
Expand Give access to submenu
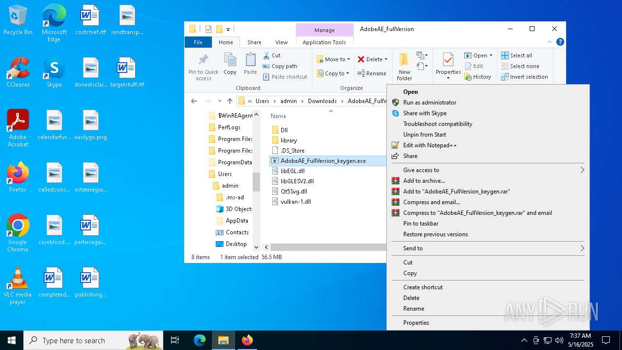click(x=488, y=170)
